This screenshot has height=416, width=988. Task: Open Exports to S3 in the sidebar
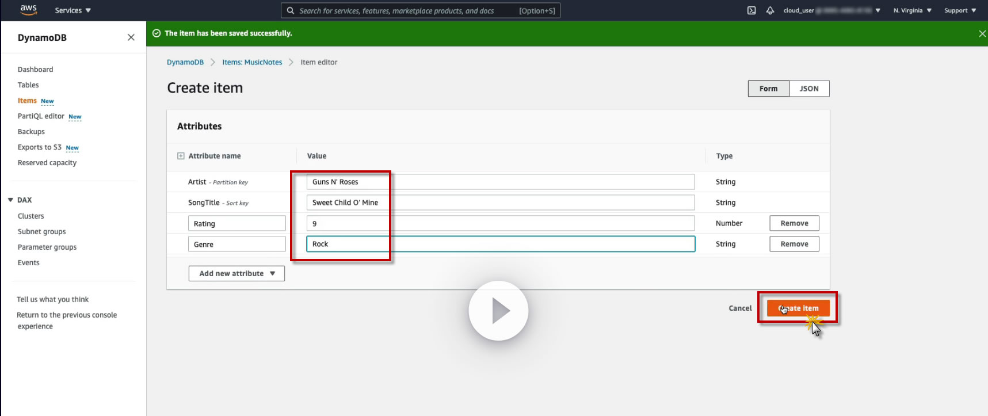tap(39, 147)
